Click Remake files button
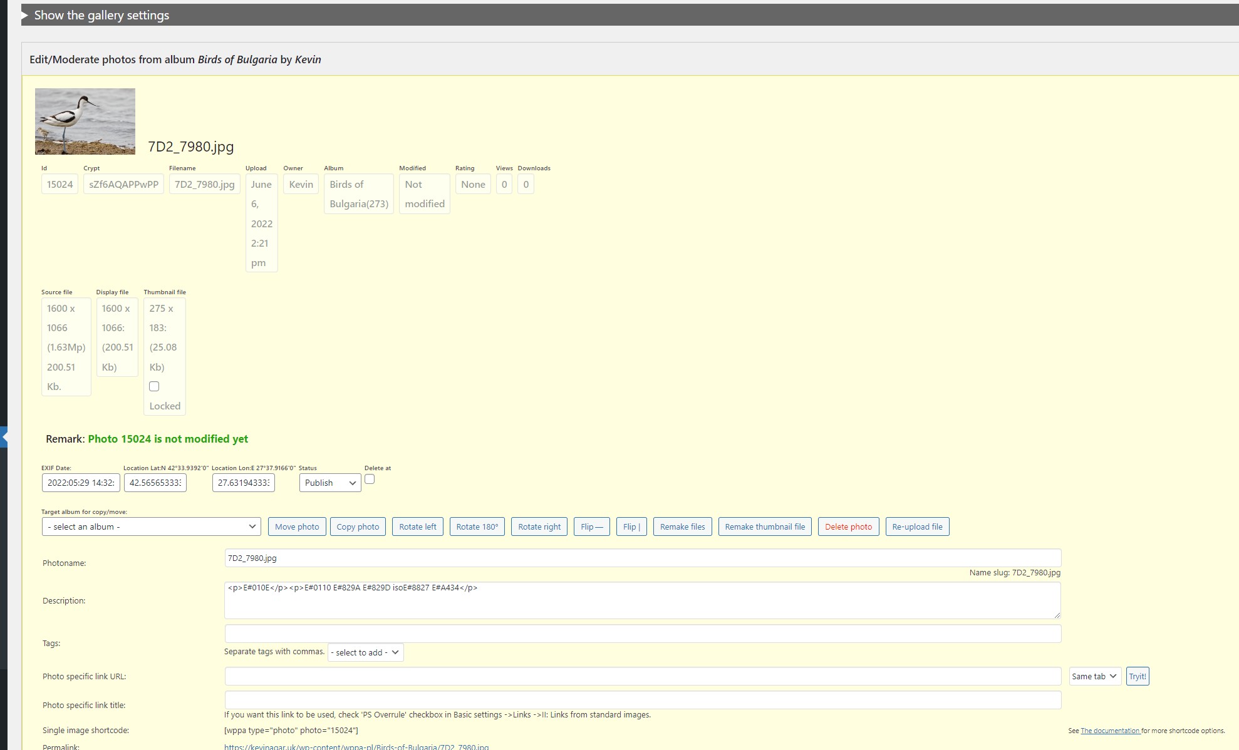The height and width of the screenshot is (750, 1239). click(x=683, y=527)
